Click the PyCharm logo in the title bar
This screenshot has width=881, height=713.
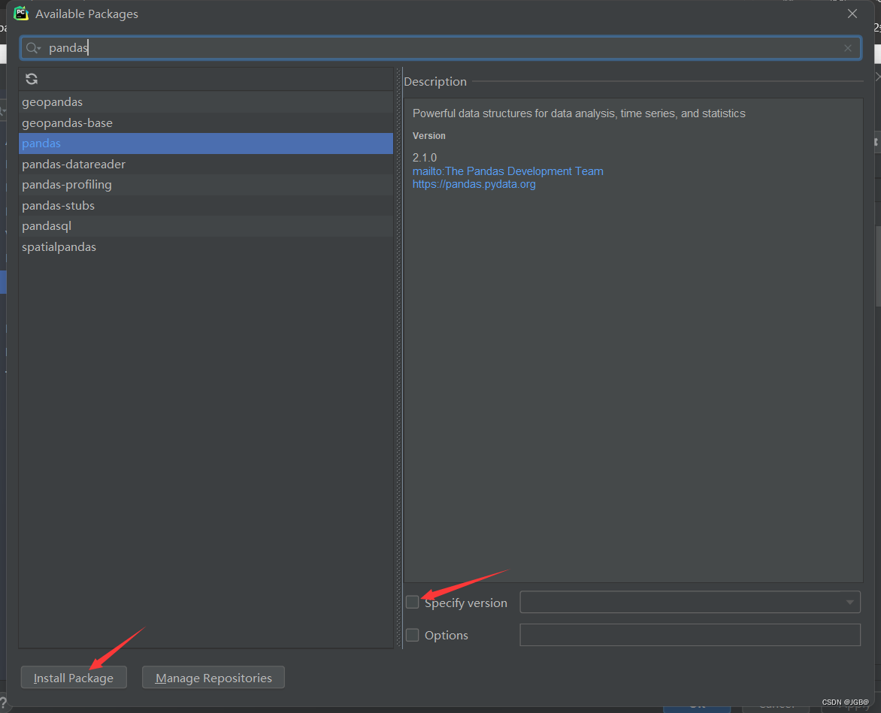point(21,14)
